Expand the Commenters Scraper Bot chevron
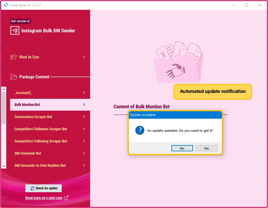This screenshot has height=208, width=268. 84,117
